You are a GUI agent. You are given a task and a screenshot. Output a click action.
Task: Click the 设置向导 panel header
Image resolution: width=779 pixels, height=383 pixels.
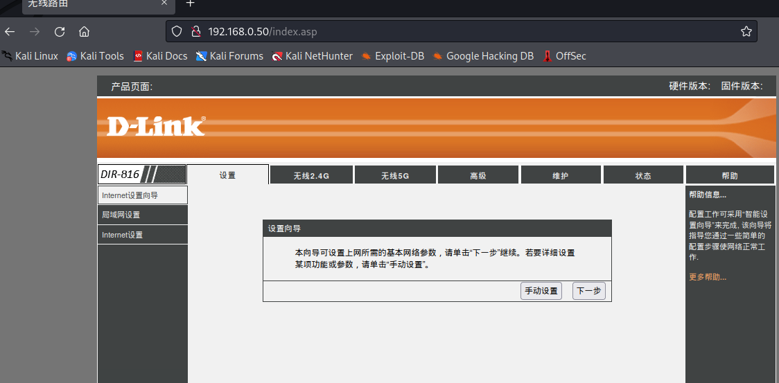click(x=437, y=229)
